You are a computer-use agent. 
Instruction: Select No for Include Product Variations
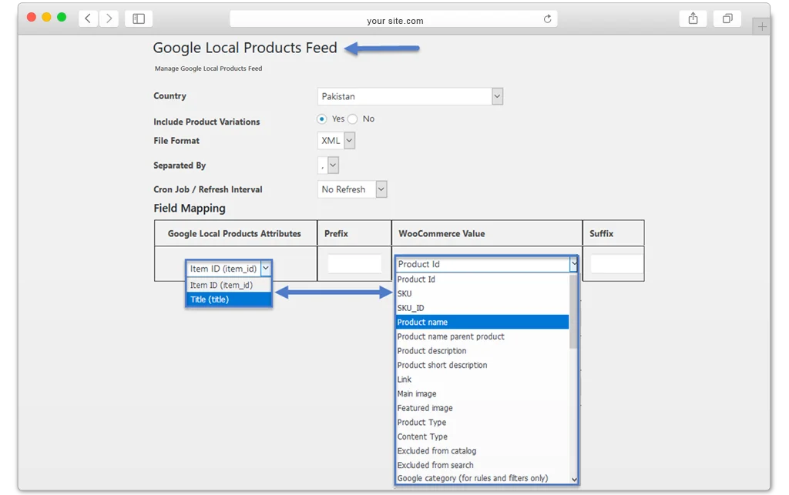[x=353, y=119]
